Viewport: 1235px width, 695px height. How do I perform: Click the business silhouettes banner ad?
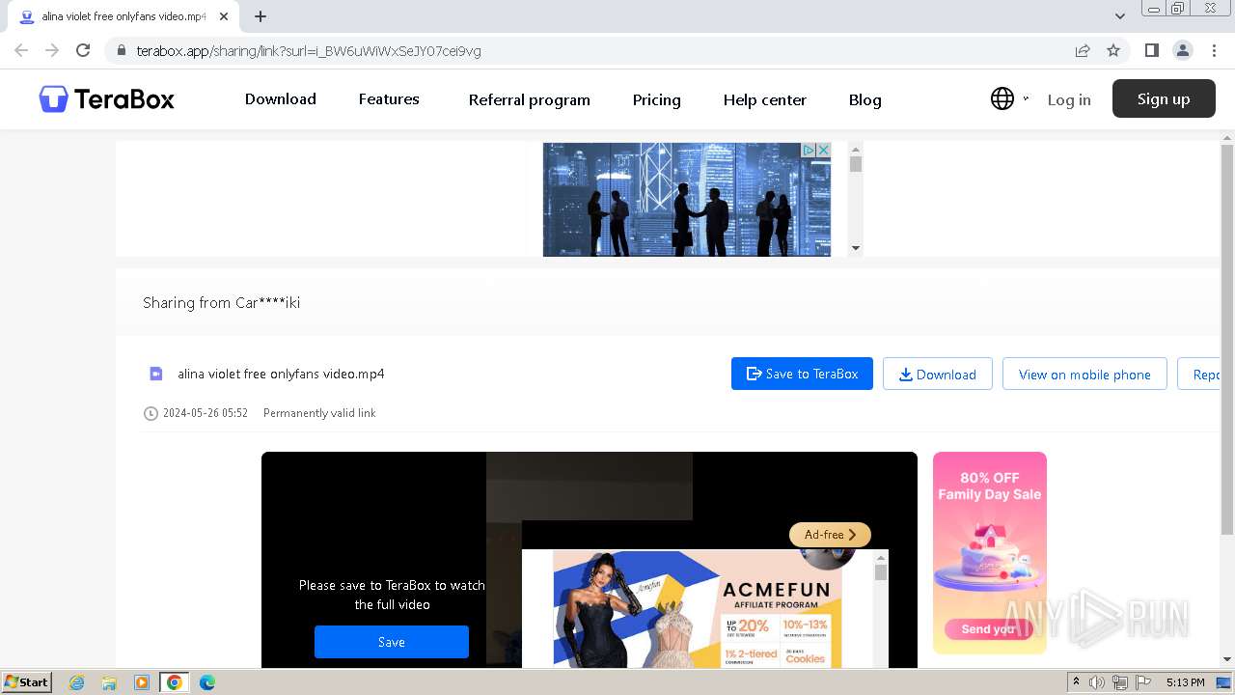687,200
